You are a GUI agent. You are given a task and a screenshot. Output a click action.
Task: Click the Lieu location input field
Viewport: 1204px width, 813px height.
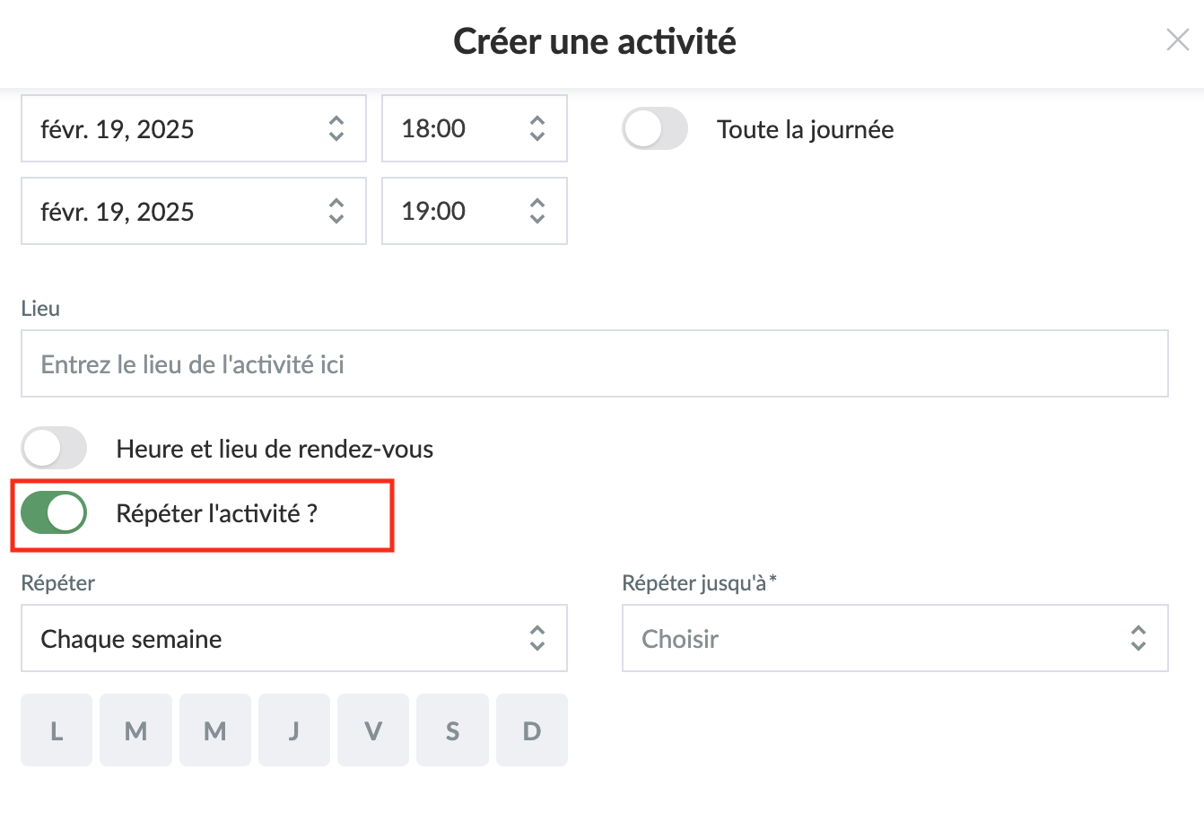594,364
